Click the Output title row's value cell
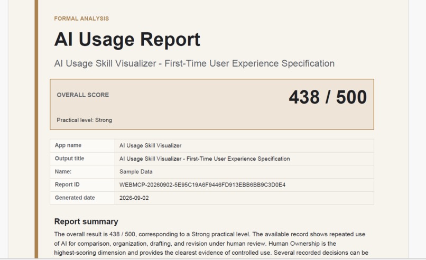This screenshot has width=426, height=260. (244, 159)
